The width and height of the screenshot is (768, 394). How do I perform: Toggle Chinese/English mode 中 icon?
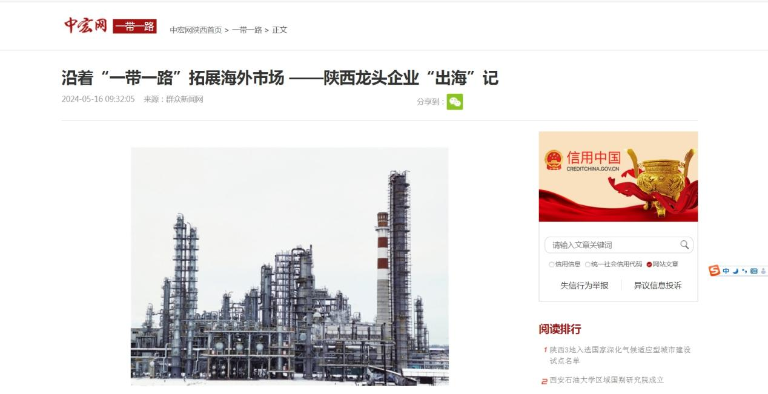(726, 271)
